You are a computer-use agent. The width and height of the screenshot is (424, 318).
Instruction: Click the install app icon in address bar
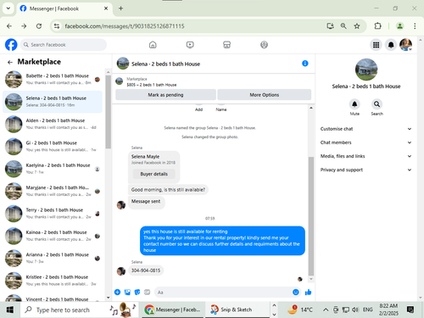[x=330, y=26]
